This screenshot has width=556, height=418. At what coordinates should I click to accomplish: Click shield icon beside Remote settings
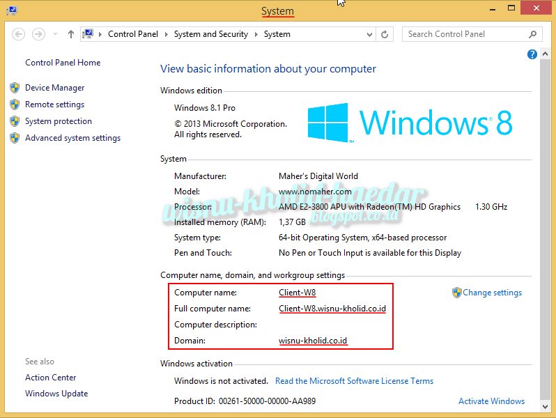15,104
